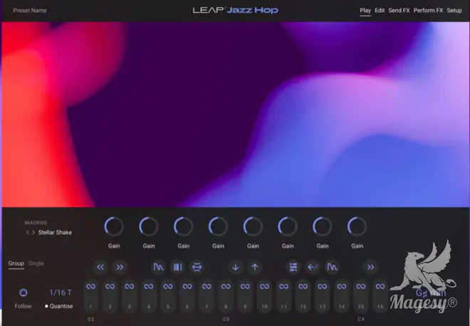Click the double left arrows icon

click(x=100, y=267)
